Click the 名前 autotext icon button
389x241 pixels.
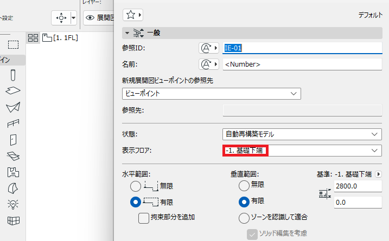pyautogui.click(x=209, y=64)
